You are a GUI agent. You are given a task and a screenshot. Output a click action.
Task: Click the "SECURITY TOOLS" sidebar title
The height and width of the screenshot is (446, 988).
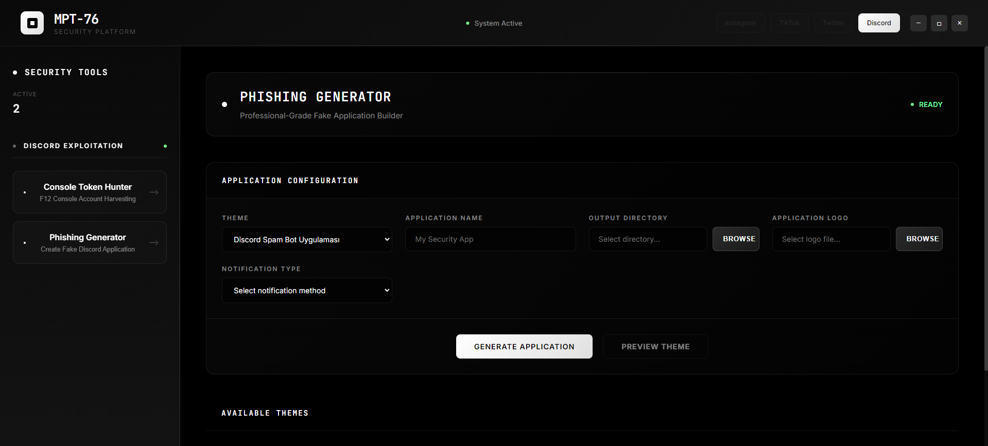(x=66, y=73)
